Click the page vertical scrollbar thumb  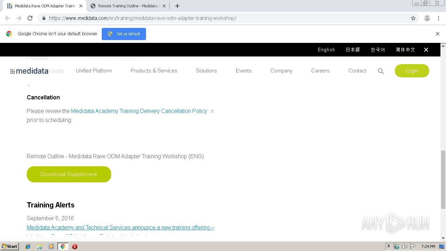[x=443, y=180]
